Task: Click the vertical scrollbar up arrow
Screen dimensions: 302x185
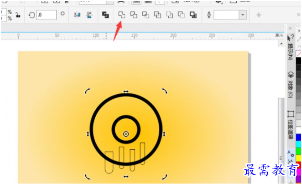Action: click(282, 44)
